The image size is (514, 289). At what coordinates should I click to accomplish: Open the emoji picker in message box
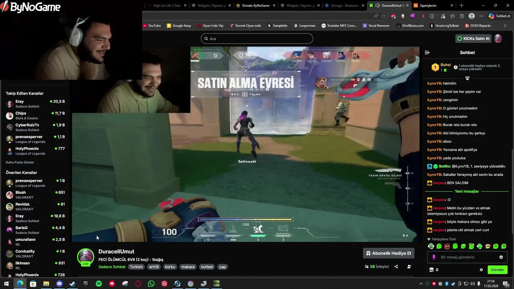point(501,257)
